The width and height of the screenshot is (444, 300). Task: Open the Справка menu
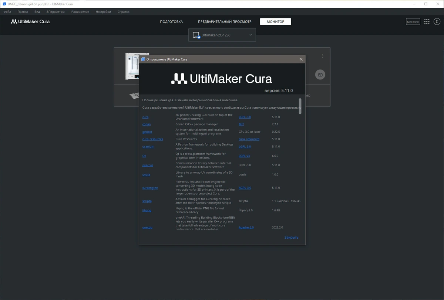tap(123, 11)
